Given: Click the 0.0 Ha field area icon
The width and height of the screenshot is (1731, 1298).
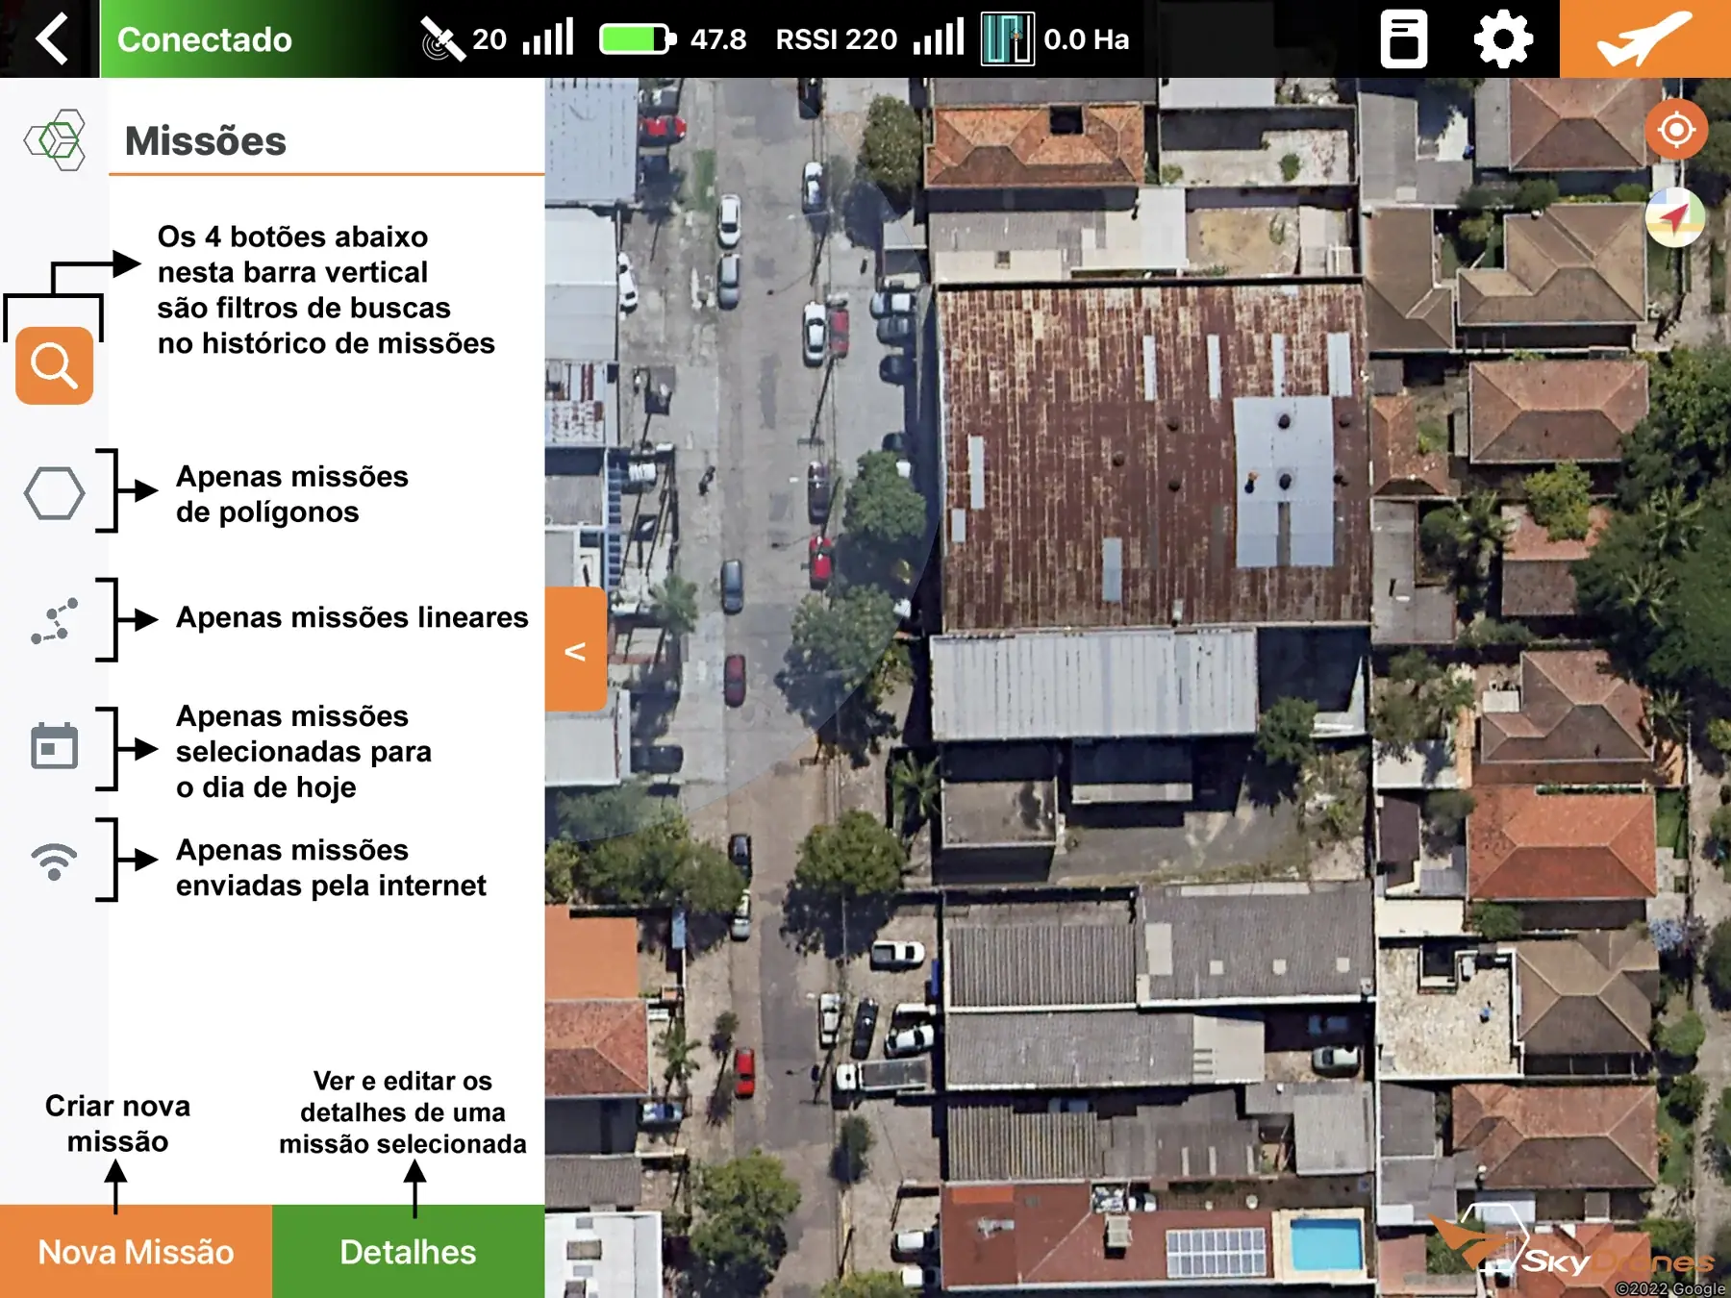Looking at the screenshot, I should point(1008,39).
